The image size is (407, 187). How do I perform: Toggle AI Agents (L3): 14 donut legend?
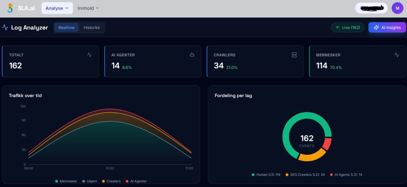[x=346, y=175]
